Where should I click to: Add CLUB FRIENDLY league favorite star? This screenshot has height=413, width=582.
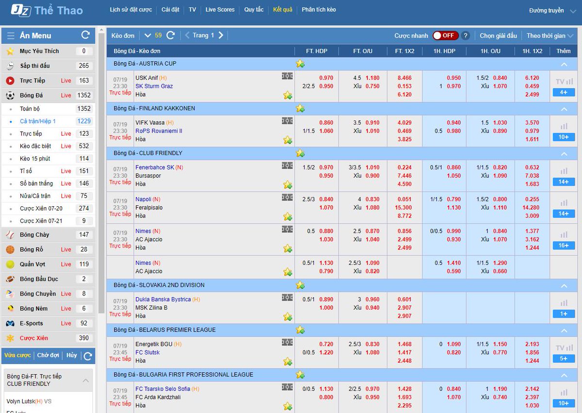300,153
